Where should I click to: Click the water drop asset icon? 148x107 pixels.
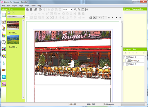point(4,63)
